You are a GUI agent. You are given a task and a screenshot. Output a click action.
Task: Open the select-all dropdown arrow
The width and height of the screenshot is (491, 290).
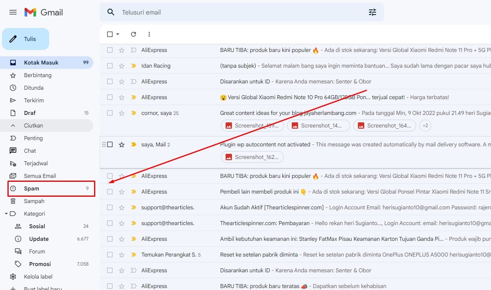118,34
